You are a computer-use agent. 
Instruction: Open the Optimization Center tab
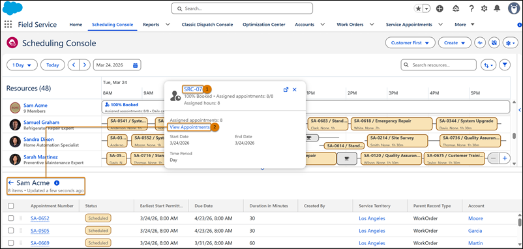[x=264, y=24]
